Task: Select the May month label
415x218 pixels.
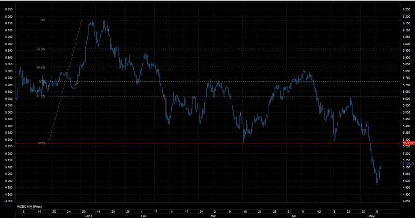Action: pyautogui.click(x=371, y=216)
